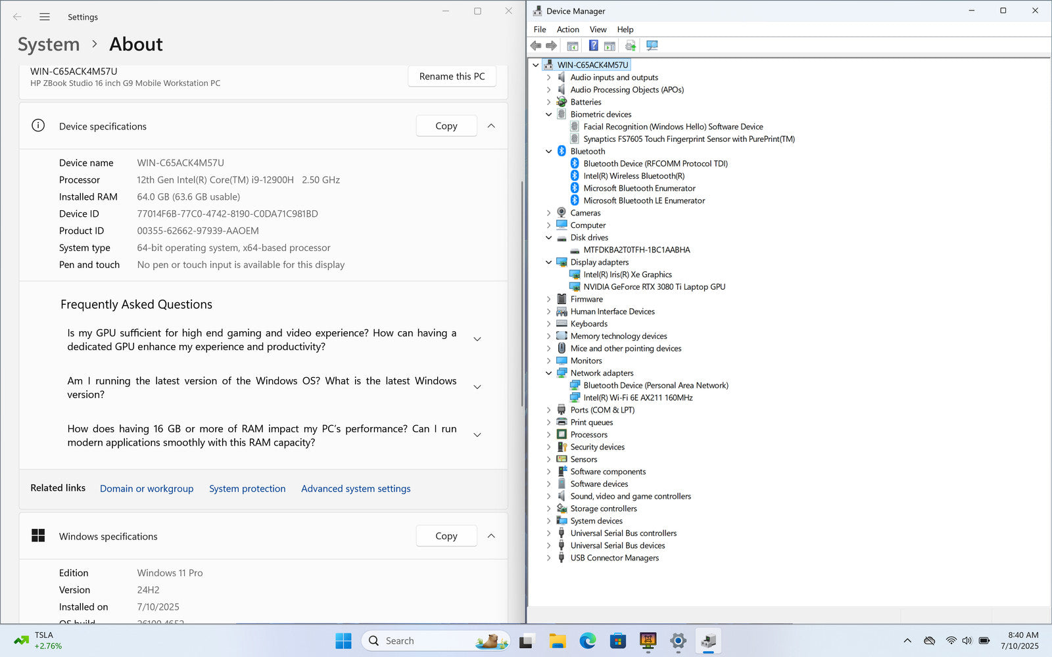This screenshot has width=1052, height=657.
Task: Collapse the Bluetooth device category
Action: click(549, 151)
